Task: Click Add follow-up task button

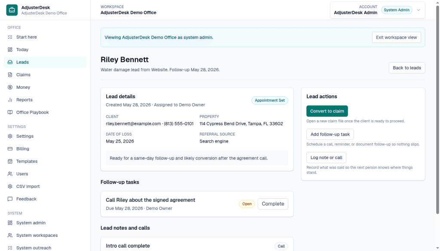Action: pyautogui.click(x=330, y=134)
